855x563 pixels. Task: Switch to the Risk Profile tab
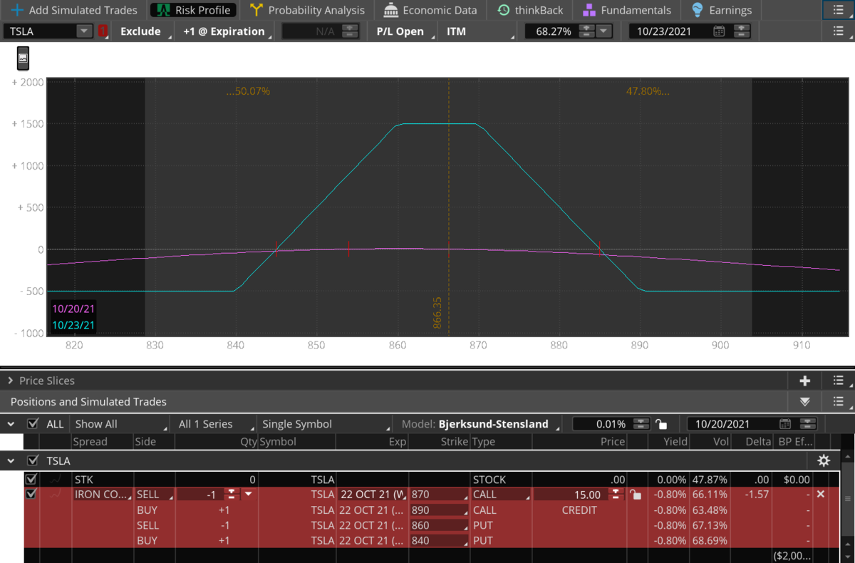tap(194, 11)
